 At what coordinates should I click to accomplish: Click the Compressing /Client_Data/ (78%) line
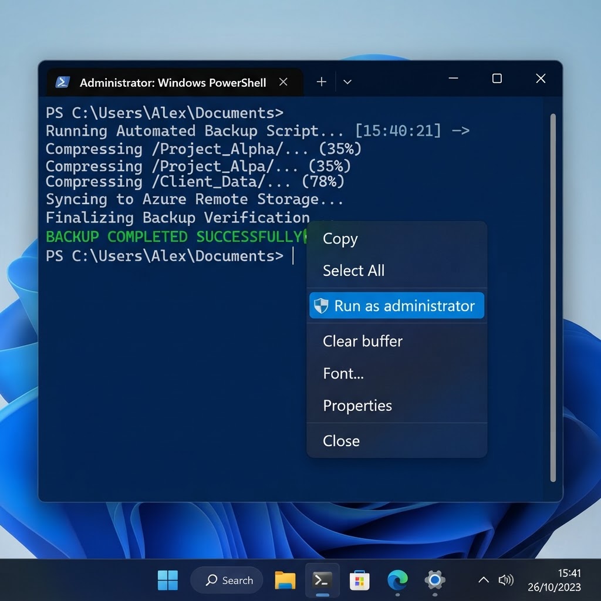coord(195,181)
